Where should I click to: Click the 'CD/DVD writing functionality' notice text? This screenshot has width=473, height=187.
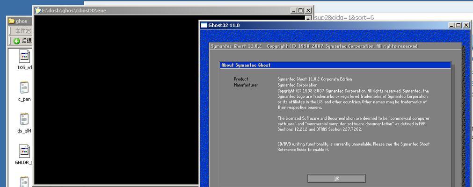(354, 147)
